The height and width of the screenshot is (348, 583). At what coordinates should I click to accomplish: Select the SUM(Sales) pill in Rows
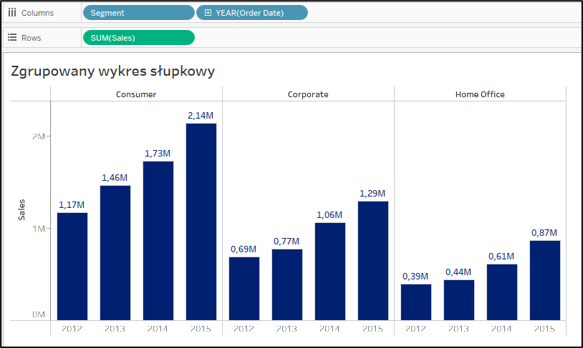[x=139, y=37]
